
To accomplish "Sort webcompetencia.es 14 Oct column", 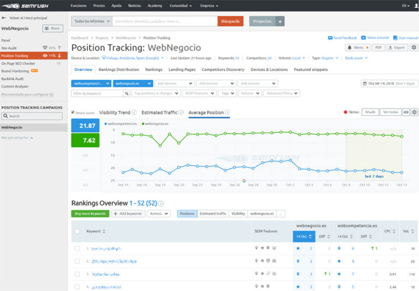I will 351,237.
